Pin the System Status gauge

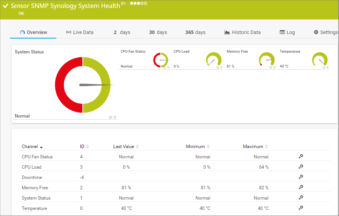point(115,117)
